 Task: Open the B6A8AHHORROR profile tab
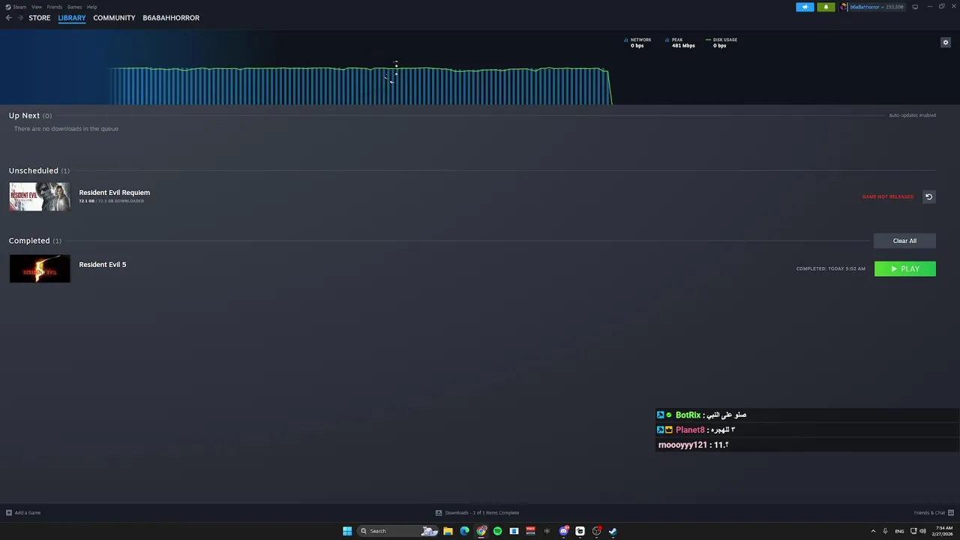click(171, 18)
